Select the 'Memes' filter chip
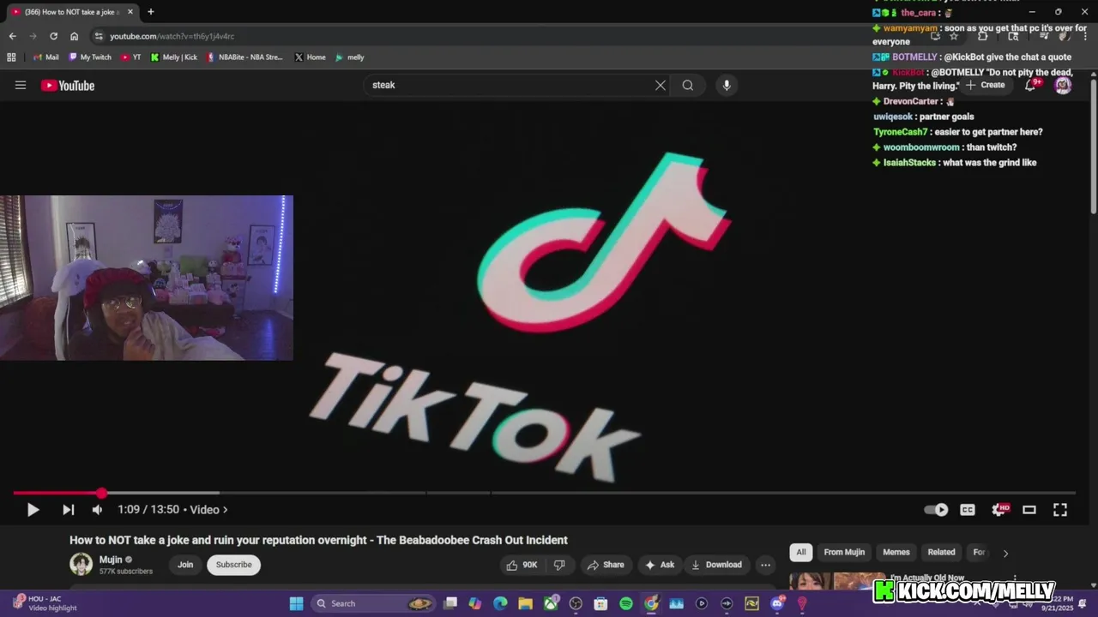This screenshot has width=1098, height=617. click(x=896, y=552)
